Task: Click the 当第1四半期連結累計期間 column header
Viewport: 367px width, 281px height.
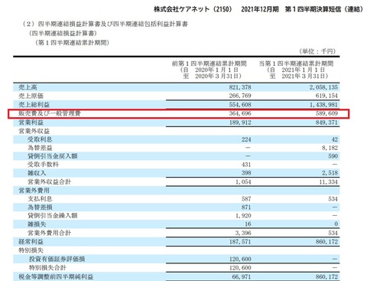Action: [x=296, y=64]
